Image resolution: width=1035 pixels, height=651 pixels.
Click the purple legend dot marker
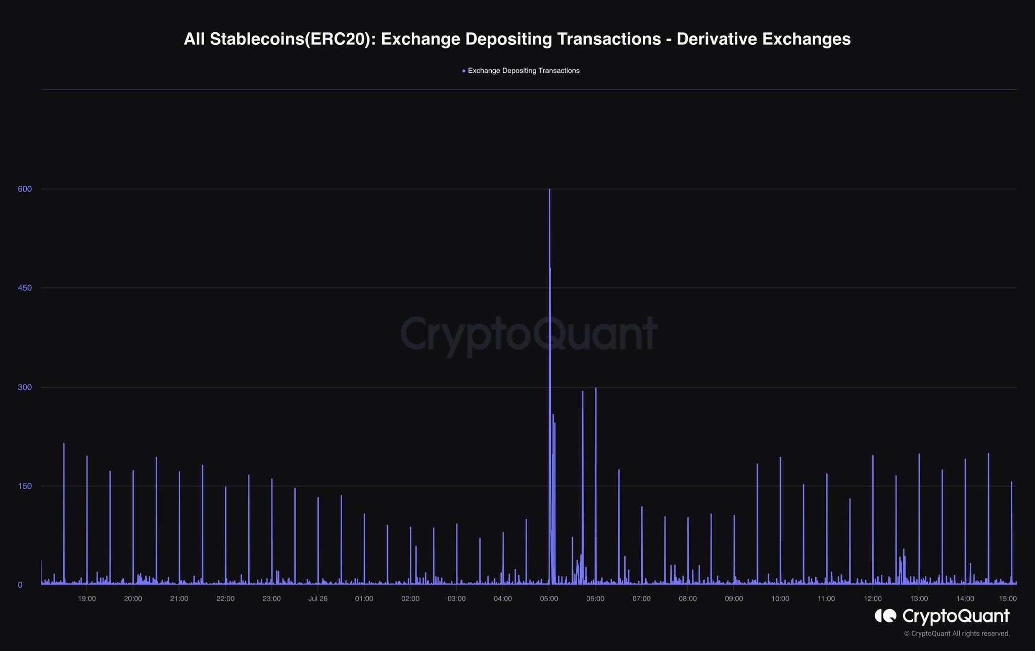click(464, 71)
